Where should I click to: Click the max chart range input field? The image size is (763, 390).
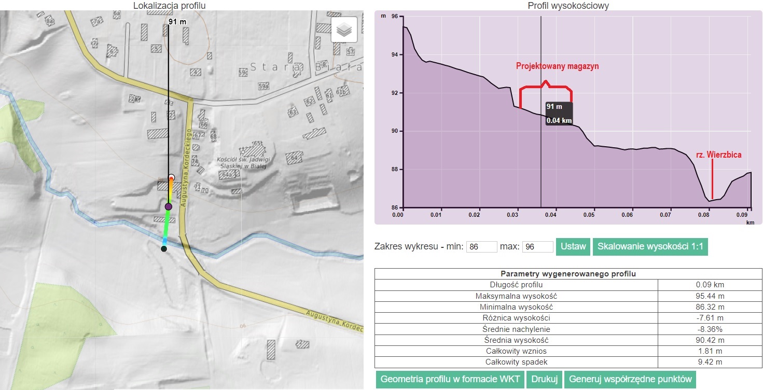pyautogui.click(x=537, y=247)
